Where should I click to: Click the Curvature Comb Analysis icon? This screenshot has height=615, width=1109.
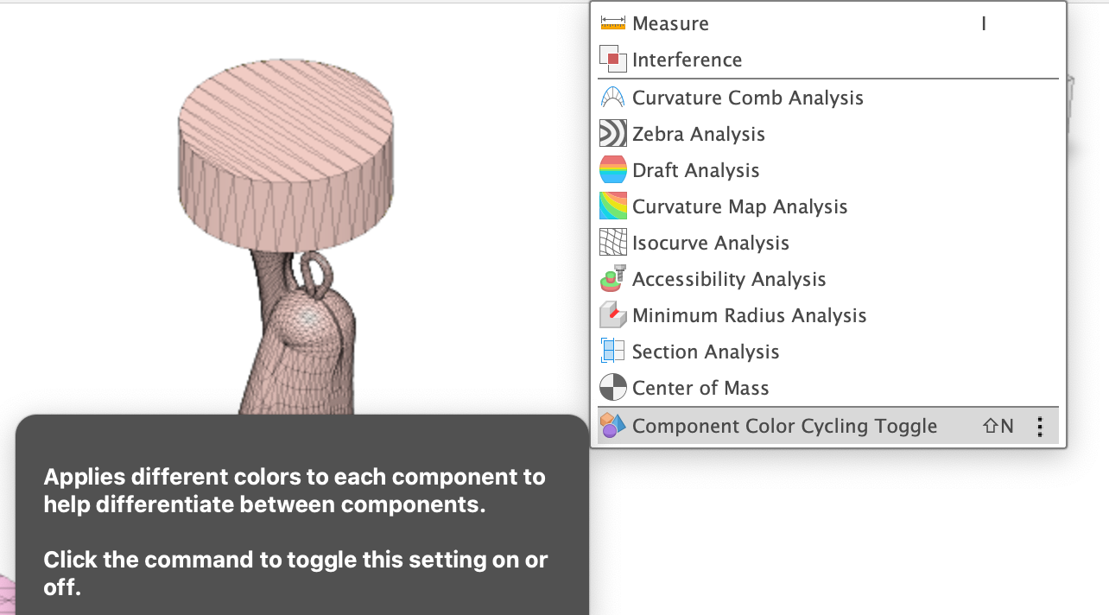[612, 97]
